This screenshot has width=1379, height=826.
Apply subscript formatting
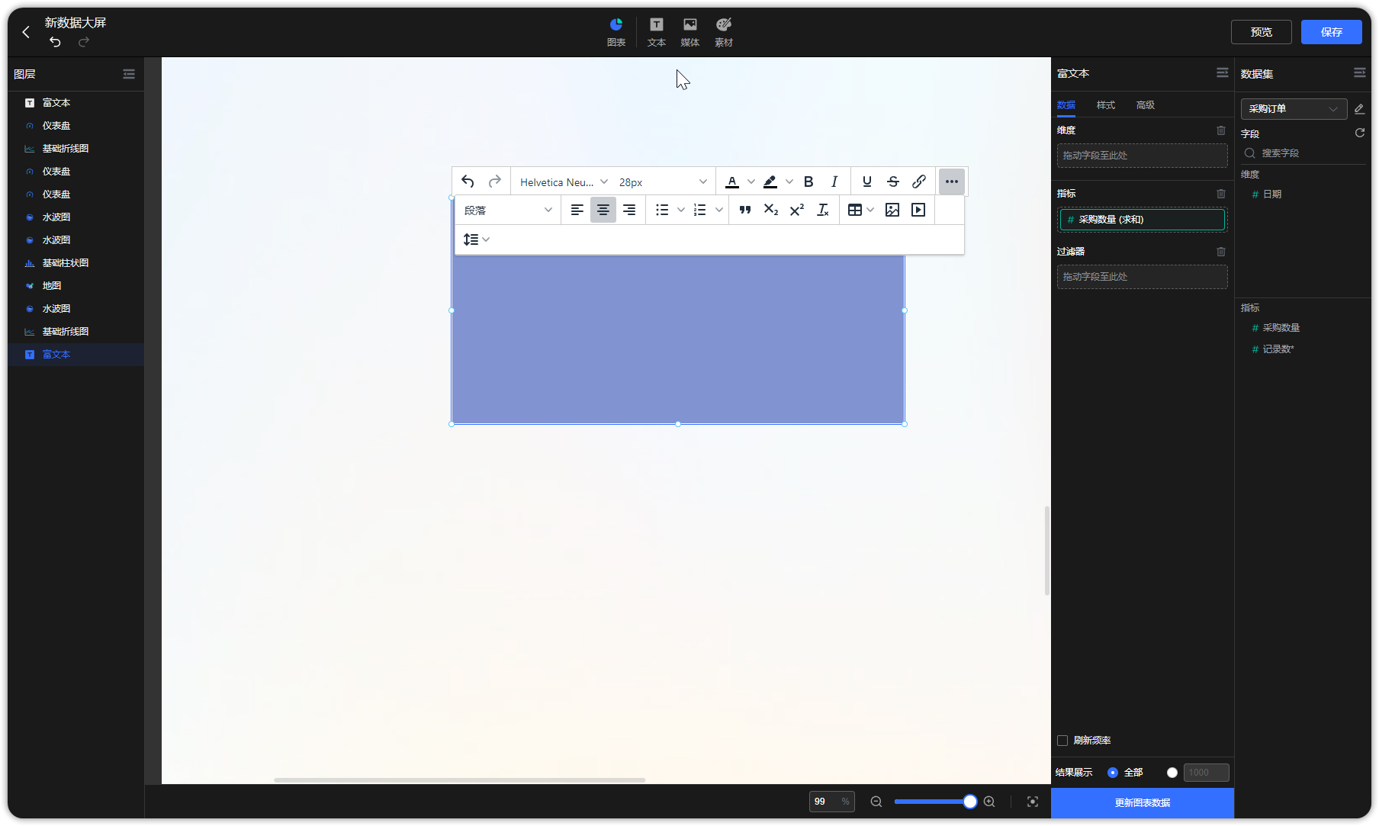[x=771, y=210]
